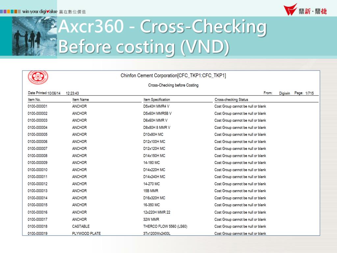Click the red Digiwin logo at top right
Screen dimensions: 337x253
tap(305, 10)
